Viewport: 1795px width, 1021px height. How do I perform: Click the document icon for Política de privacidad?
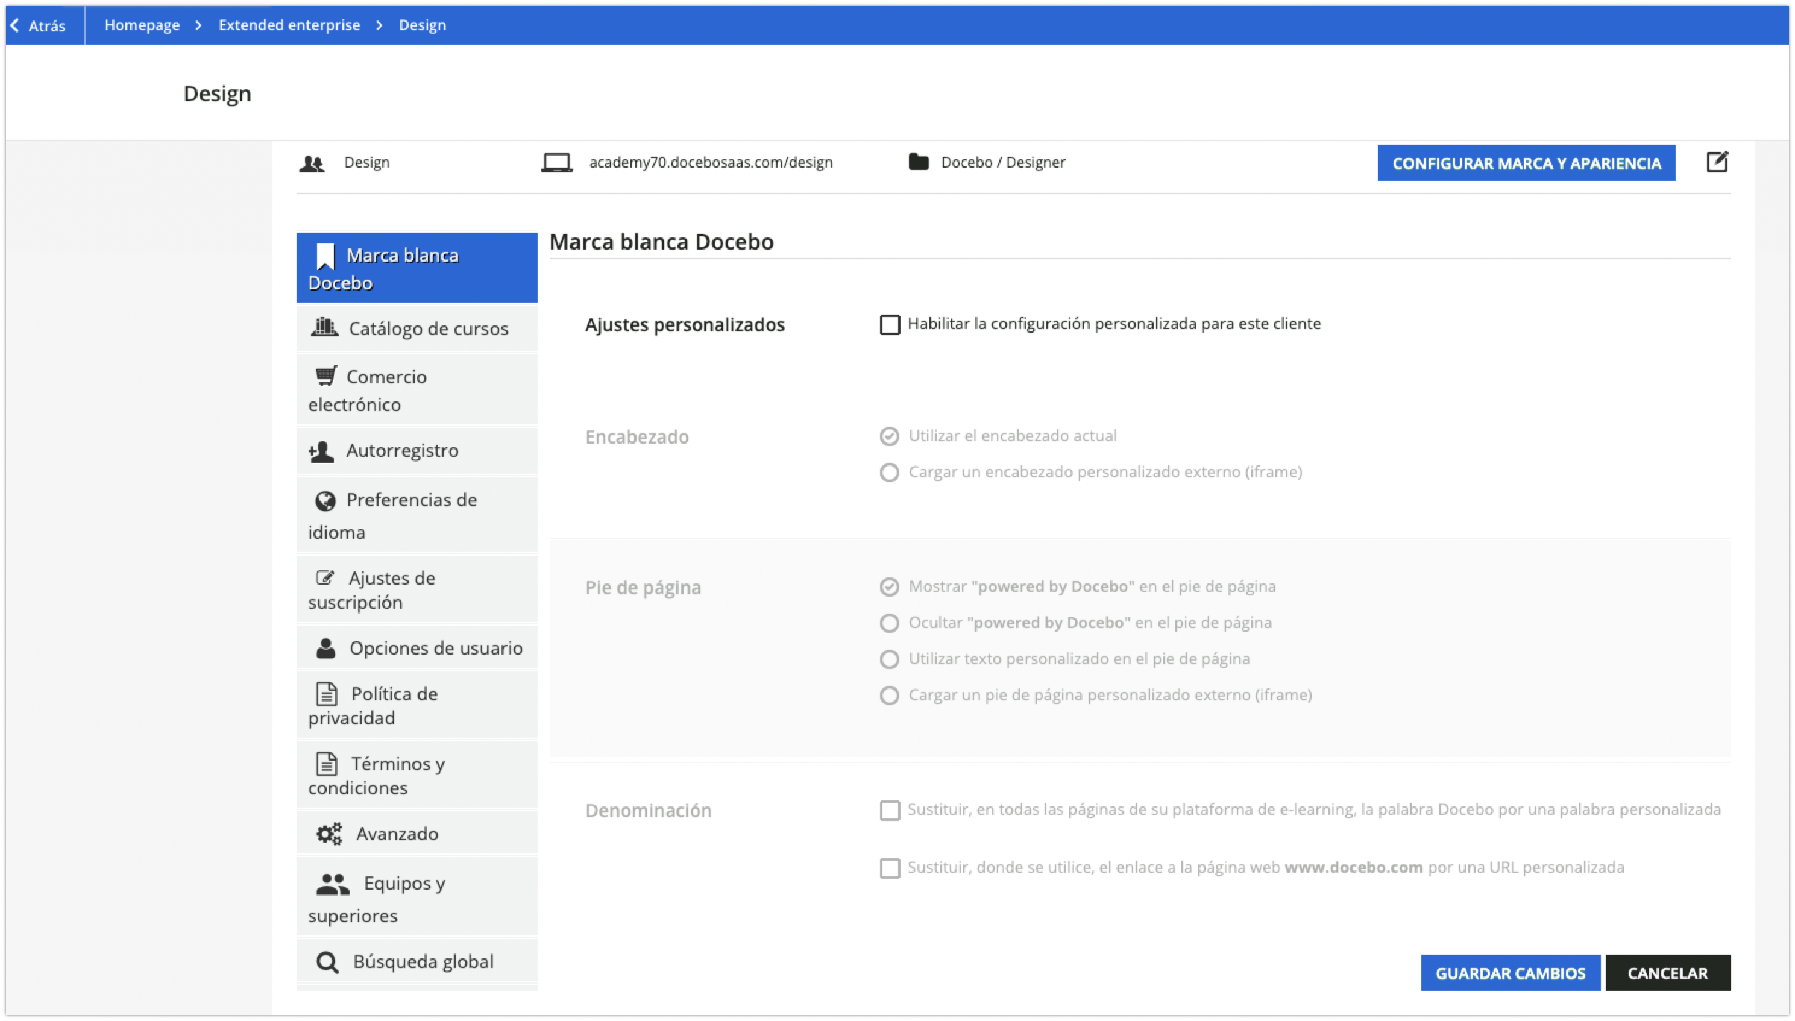327,694
